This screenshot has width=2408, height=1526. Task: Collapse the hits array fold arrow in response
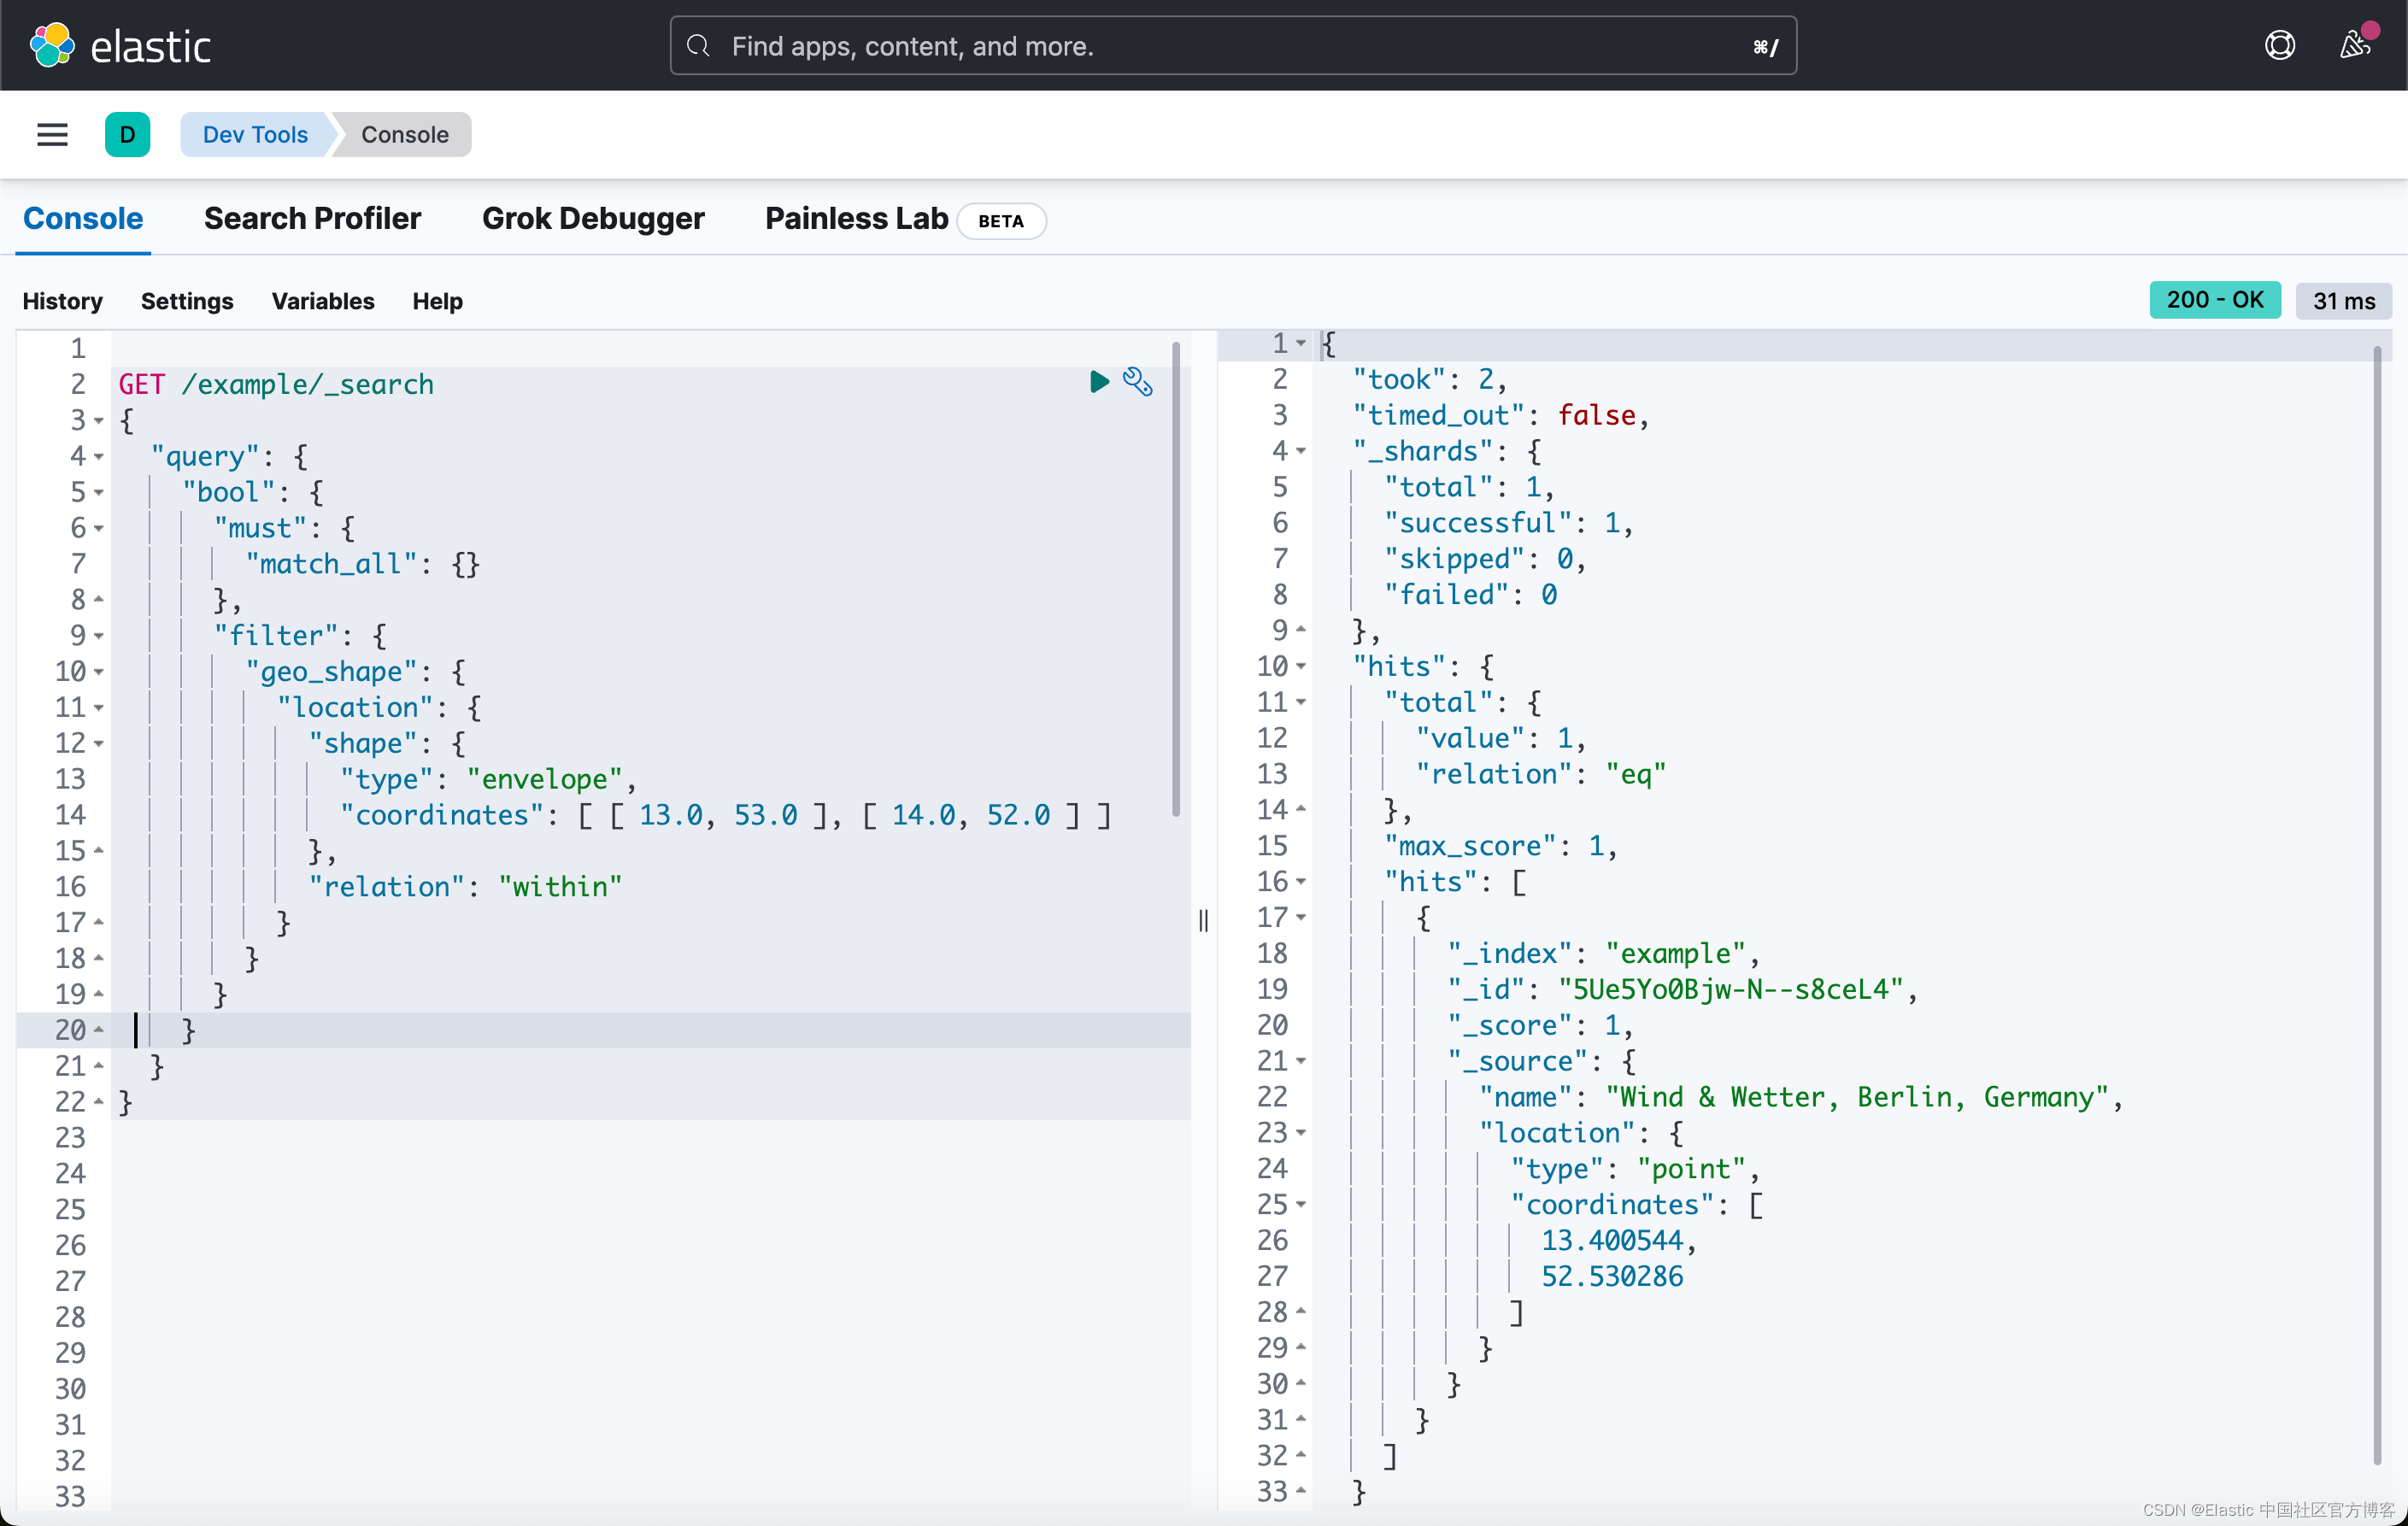pyautogui.click(x=1301, y=881)
